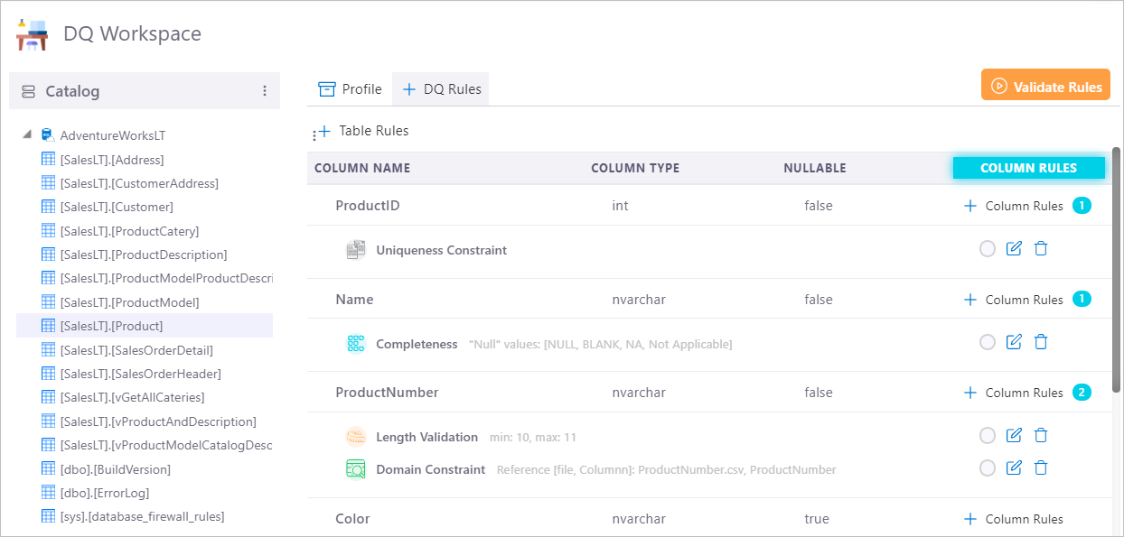Open the [SalesLT].[Customer] table
The height and width of the screenshot is (537, 1124).
(x=117, y=207)
